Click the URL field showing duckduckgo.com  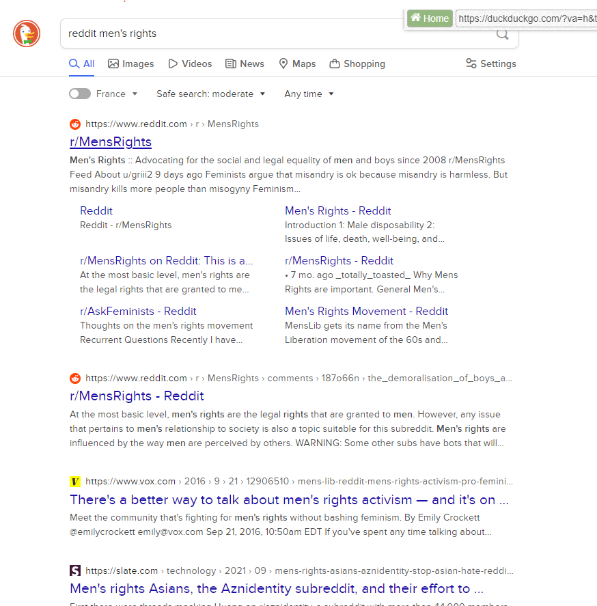click(x=527, y=18)
